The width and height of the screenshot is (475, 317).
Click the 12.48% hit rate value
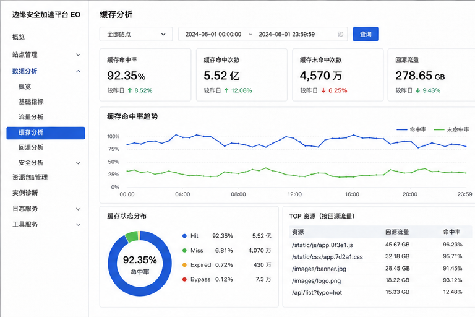[453, 292]
